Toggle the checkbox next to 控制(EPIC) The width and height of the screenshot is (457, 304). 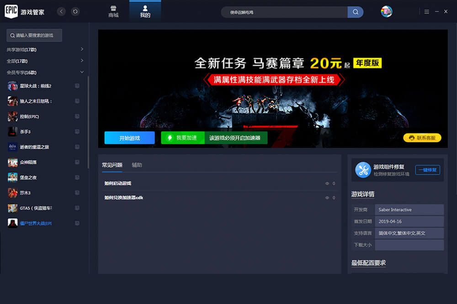77,116
